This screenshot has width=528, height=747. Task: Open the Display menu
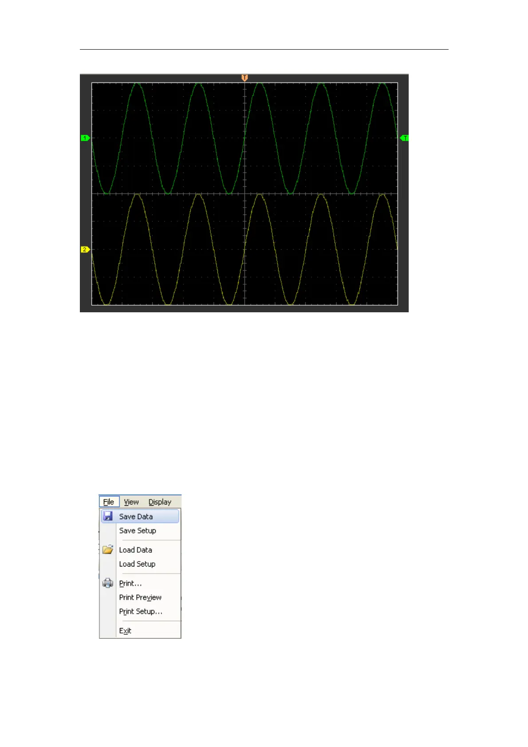[x=160, y=502]
